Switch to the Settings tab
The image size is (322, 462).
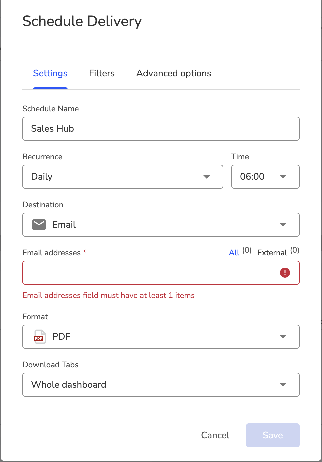click(x=50, y=73)
